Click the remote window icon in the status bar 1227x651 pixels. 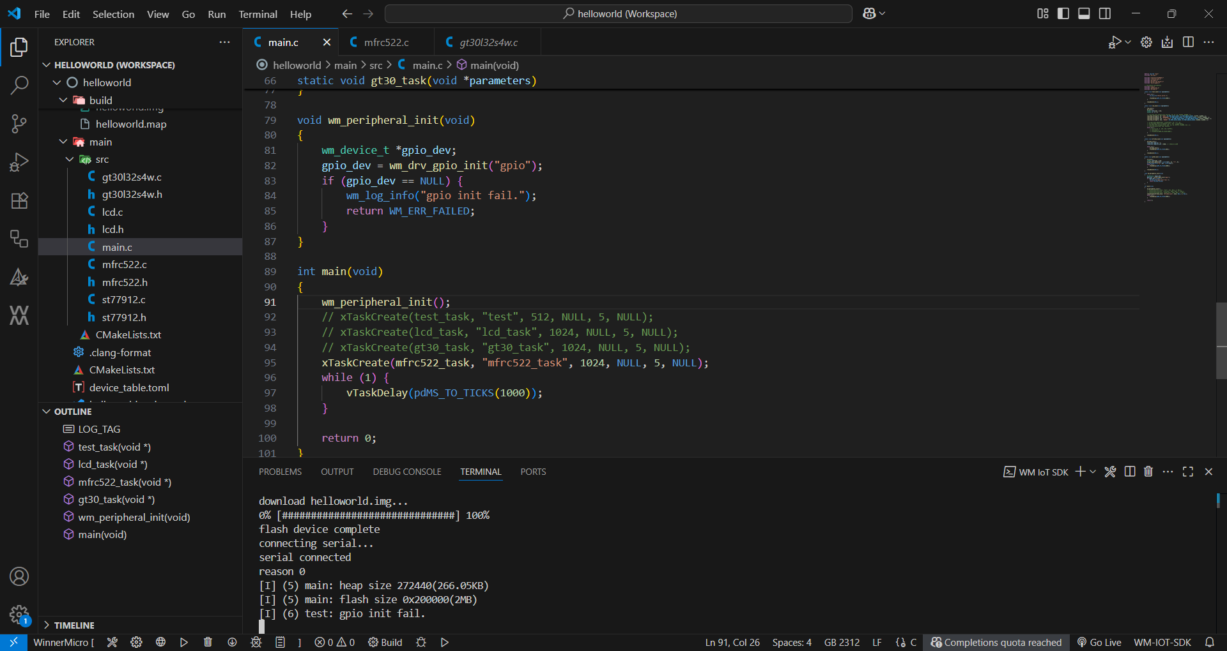(13, 642)
